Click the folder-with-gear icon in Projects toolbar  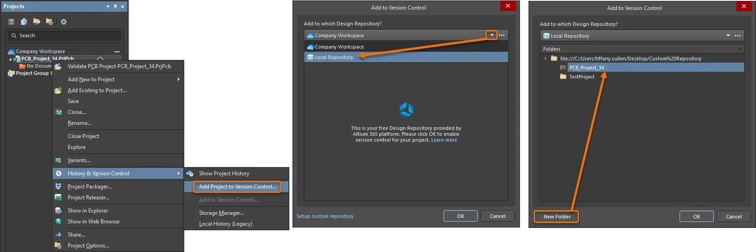pyautogui.click(x=49, y=22)
